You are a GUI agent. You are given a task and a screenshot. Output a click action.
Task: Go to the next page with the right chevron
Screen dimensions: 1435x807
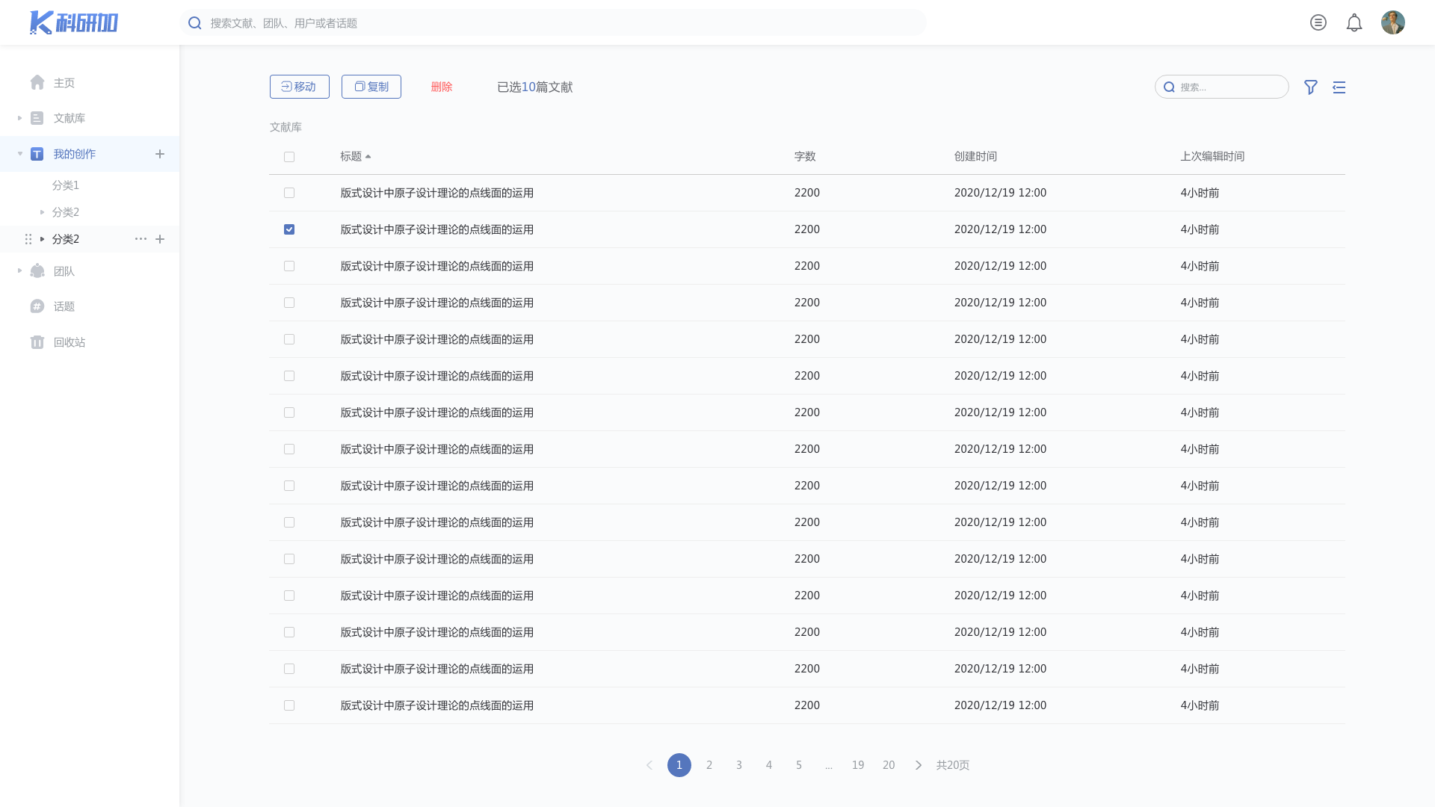pyautogui.click(x=919, y=765)
